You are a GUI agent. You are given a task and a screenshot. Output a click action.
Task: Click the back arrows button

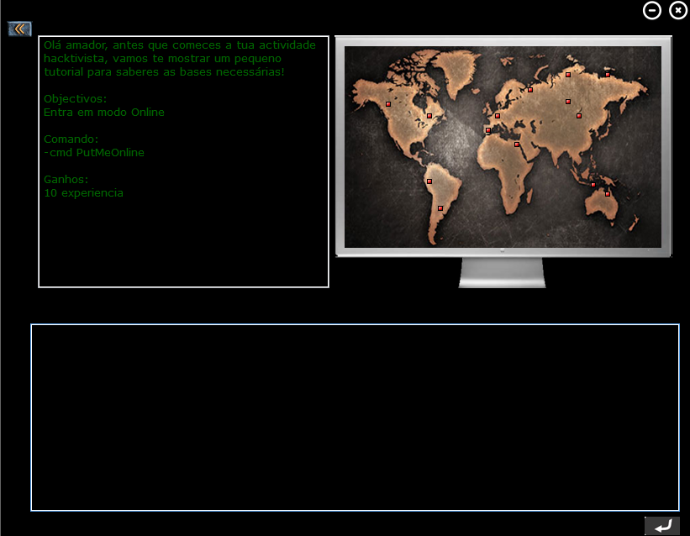click(x=19, y=29)
